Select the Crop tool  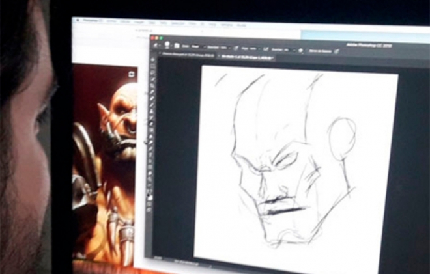(152, 86)
